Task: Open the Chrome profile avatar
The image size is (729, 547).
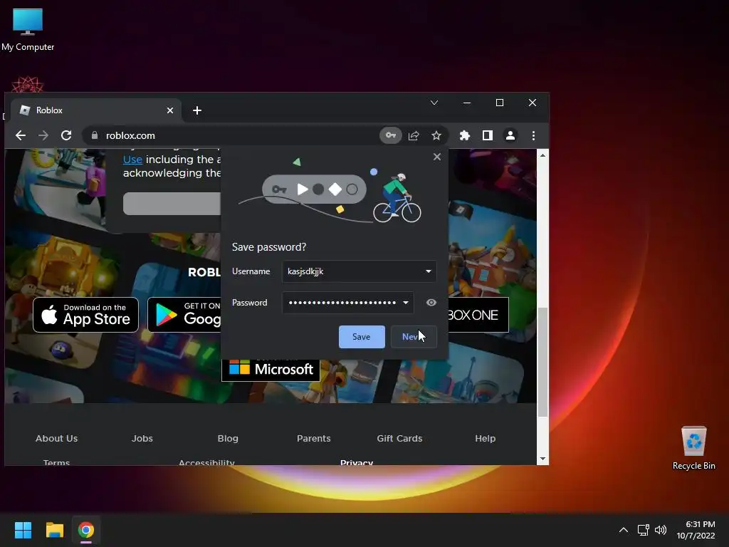Action: click(510, 135)
